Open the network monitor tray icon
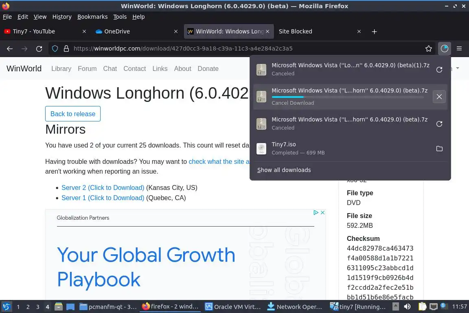Viewport: 469px width, 313px height. click(433, 307)
